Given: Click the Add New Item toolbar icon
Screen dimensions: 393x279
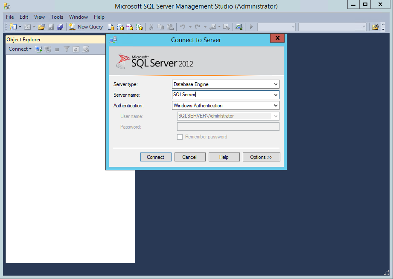Looking at the screenshot, I should click(27, 27).
